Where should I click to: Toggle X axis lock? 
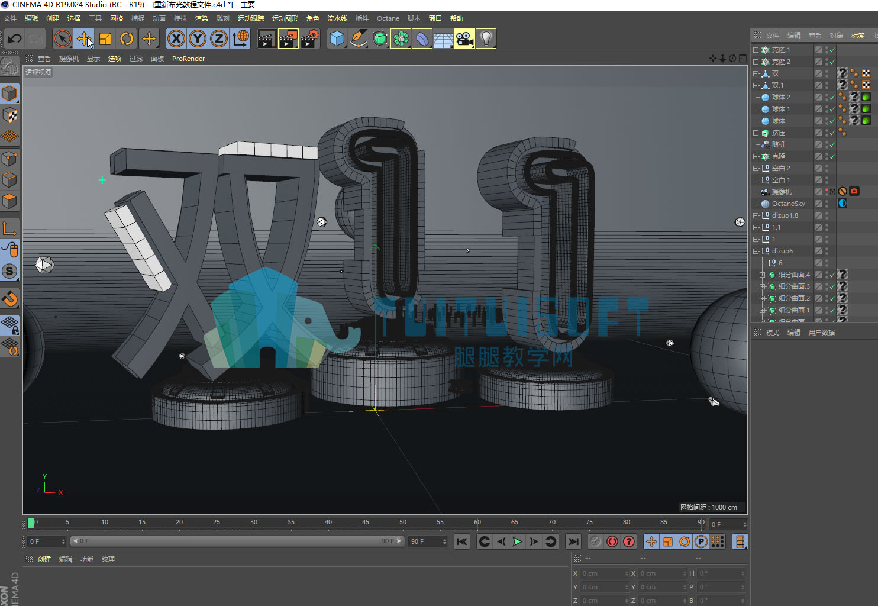(176, 39)
